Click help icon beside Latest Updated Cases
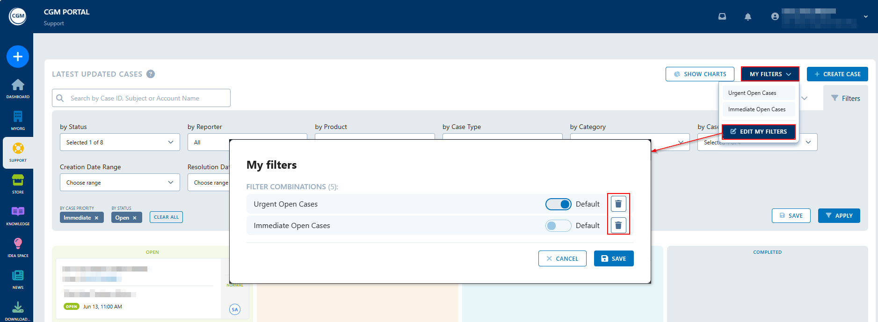Viewport: 878px width, 322px height. click(x=151, y=74)
